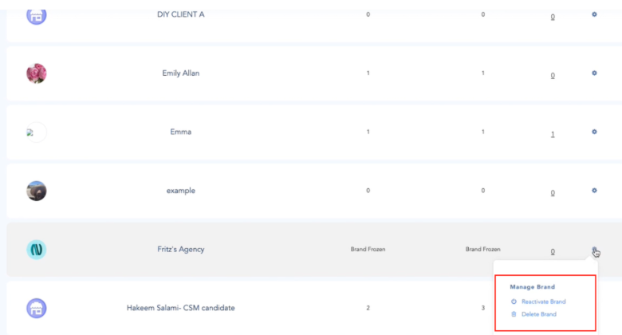Click gear icon on Fritz's Agency row
This screenshot has width=622, height=335.
pos(594,250)
